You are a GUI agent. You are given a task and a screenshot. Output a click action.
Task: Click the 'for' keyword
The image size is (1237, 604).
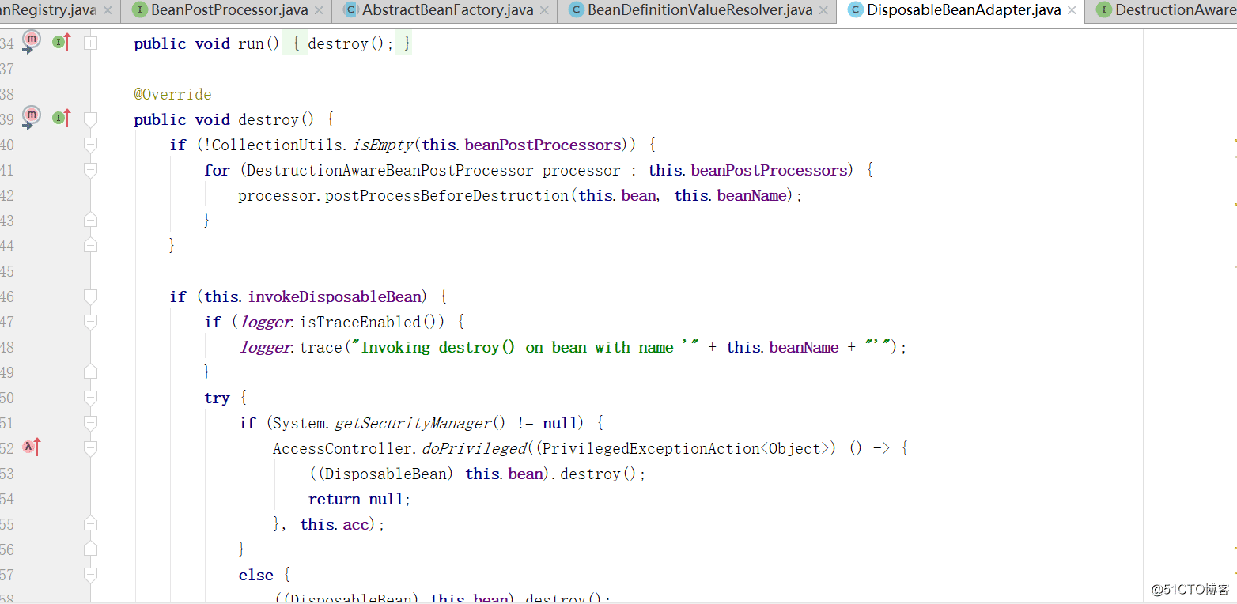pyautogui.click(x=217, y=170)
